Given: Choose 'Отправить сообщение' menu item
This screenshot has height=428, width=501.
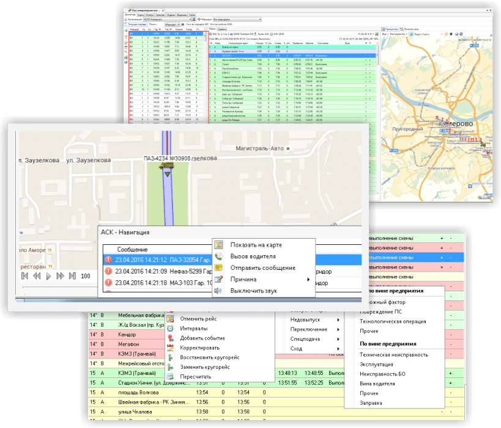Looking at the screenshot, I should tap(262, 268).
